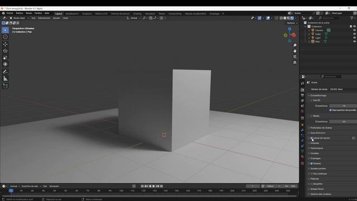Open the Modifiers properties tab
The image size is (357, 201).
click(302, 130)
